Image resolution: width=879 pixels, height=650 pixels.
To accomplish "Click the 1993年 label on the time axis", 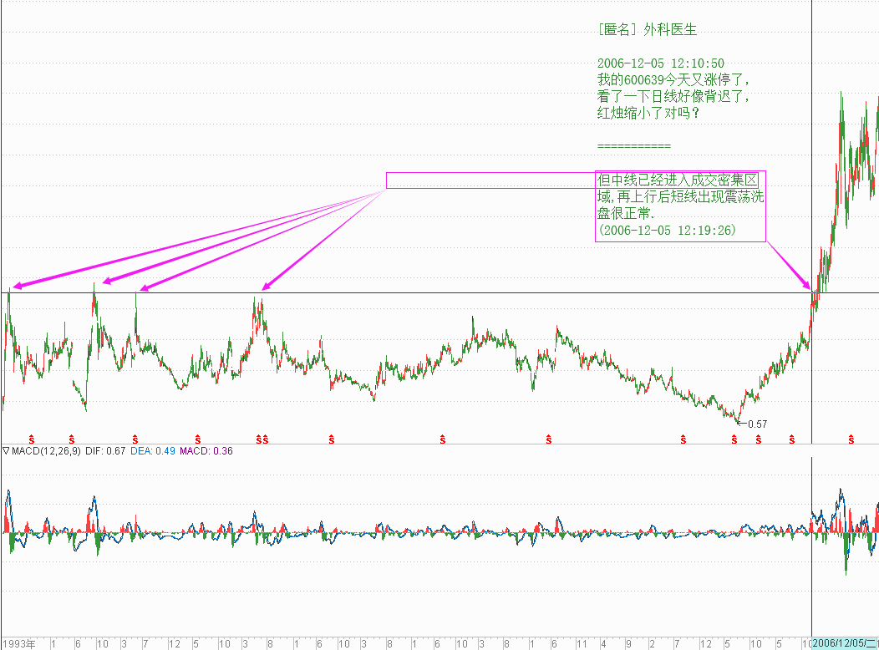I will pyautogui.click(x=18, y=643).
